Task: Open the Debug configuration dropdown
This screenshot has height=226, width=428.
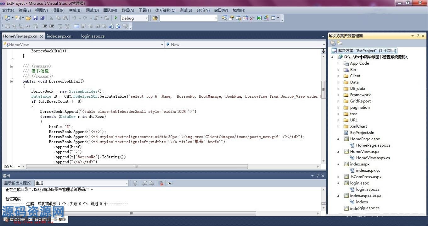Action: point(147,18)
